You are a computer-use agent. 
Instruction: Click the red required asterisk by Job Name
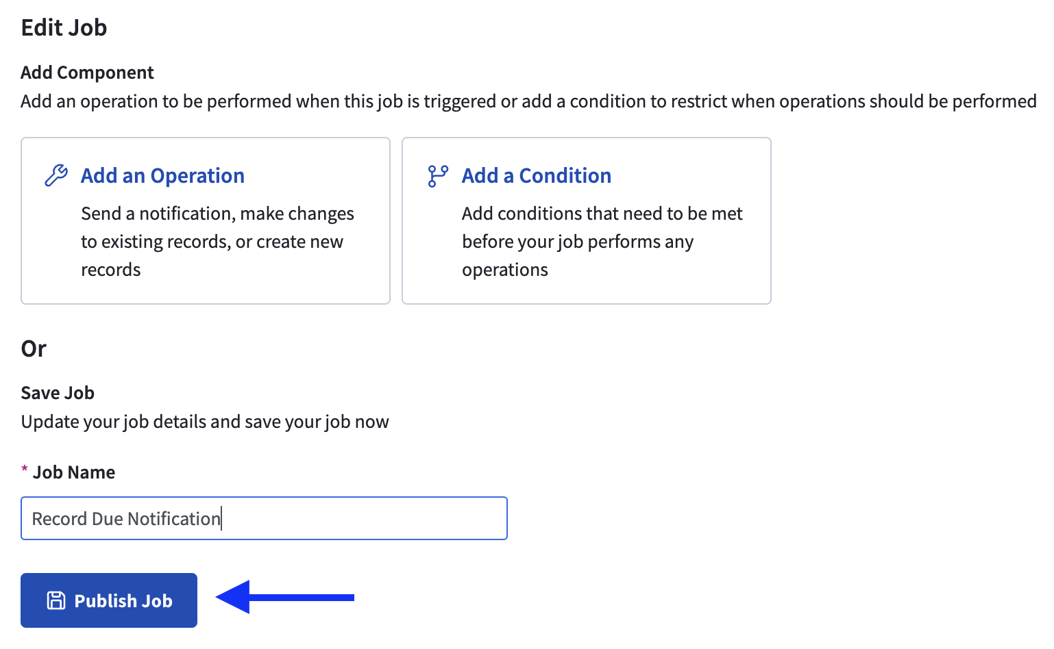point(25,470)
